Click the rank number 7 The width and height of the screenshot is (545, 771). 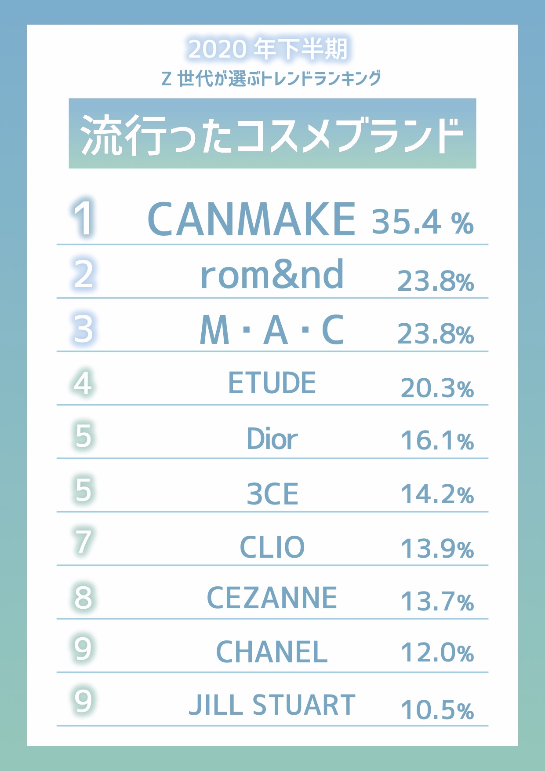[83, 542]
